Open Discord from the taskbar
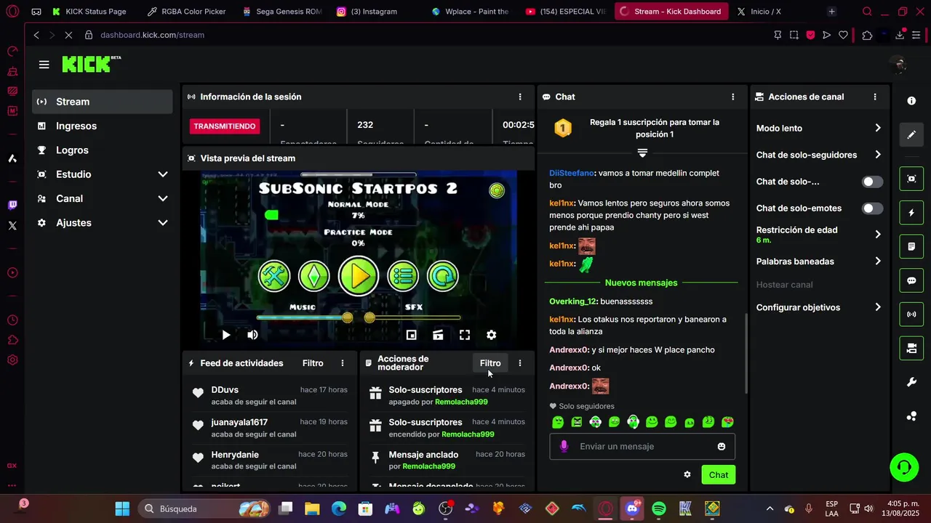Viewport: 931px width, 523px height. [632, 508]
